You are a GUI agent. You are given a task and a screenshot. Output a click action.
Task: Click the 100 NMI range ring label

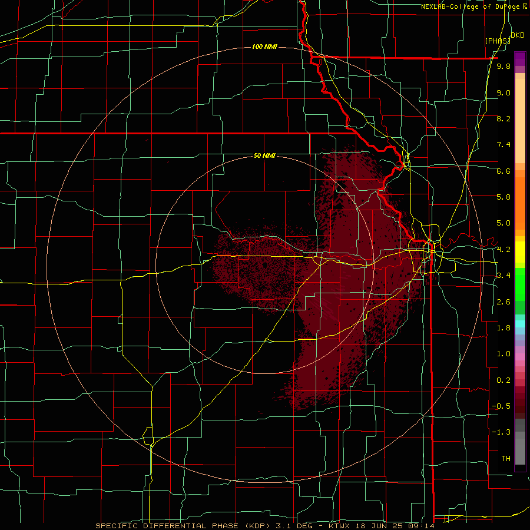point(264,47)
